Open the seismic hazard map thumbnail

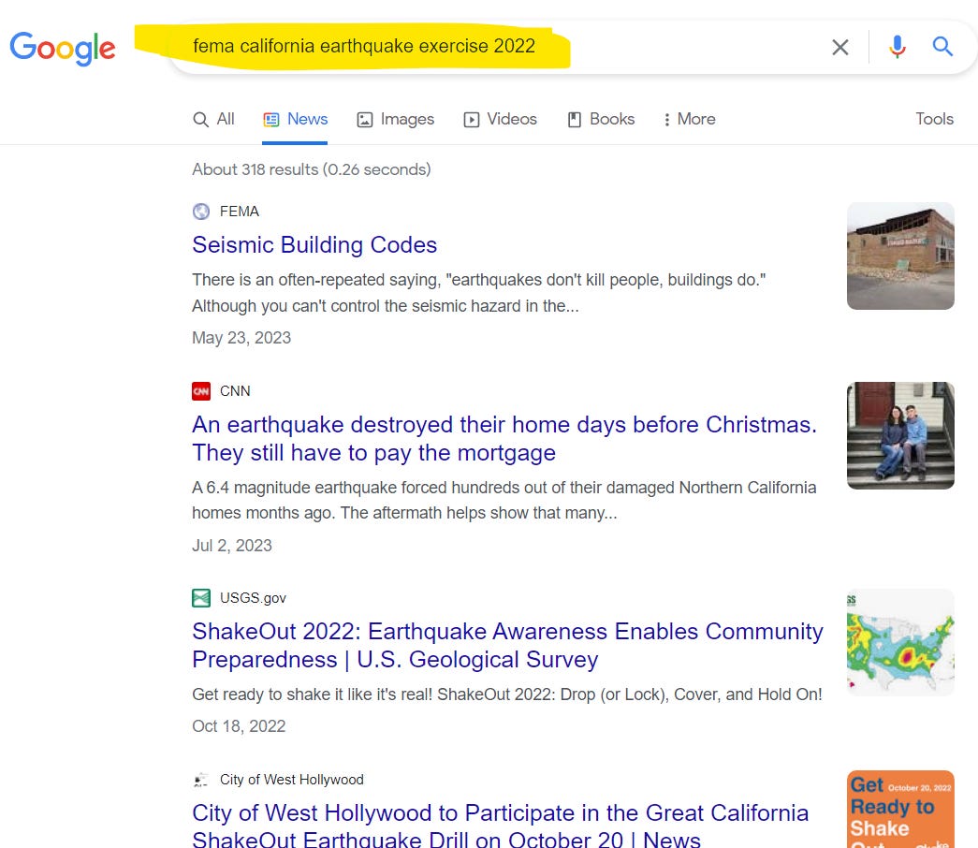click(900, 642)
